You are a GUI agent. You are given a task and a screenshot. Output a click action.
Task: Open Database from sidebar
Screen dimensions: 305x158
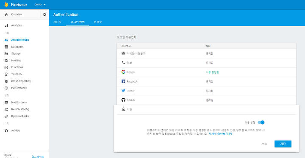[x=17, y=47]
